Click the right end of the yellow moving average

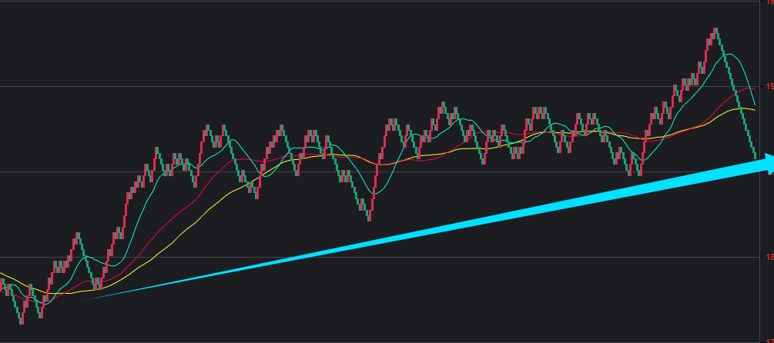pyautogui.click(x=755, y=111)
